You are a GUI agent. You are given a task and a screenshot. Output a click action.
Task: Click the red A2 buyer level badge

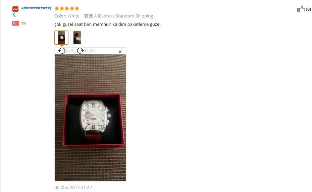15,9
